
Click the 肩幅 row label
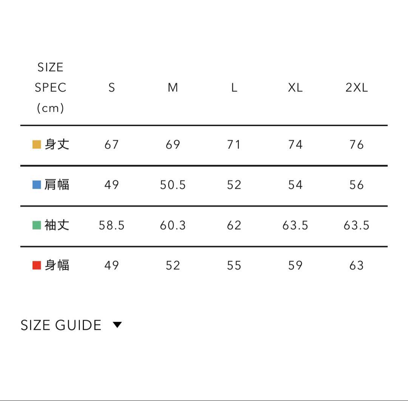click(x=57, y=185)
